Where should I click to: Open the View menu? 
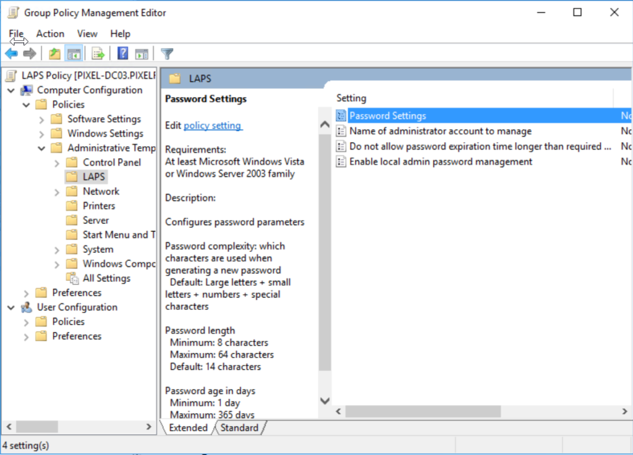tap(87, 33)
